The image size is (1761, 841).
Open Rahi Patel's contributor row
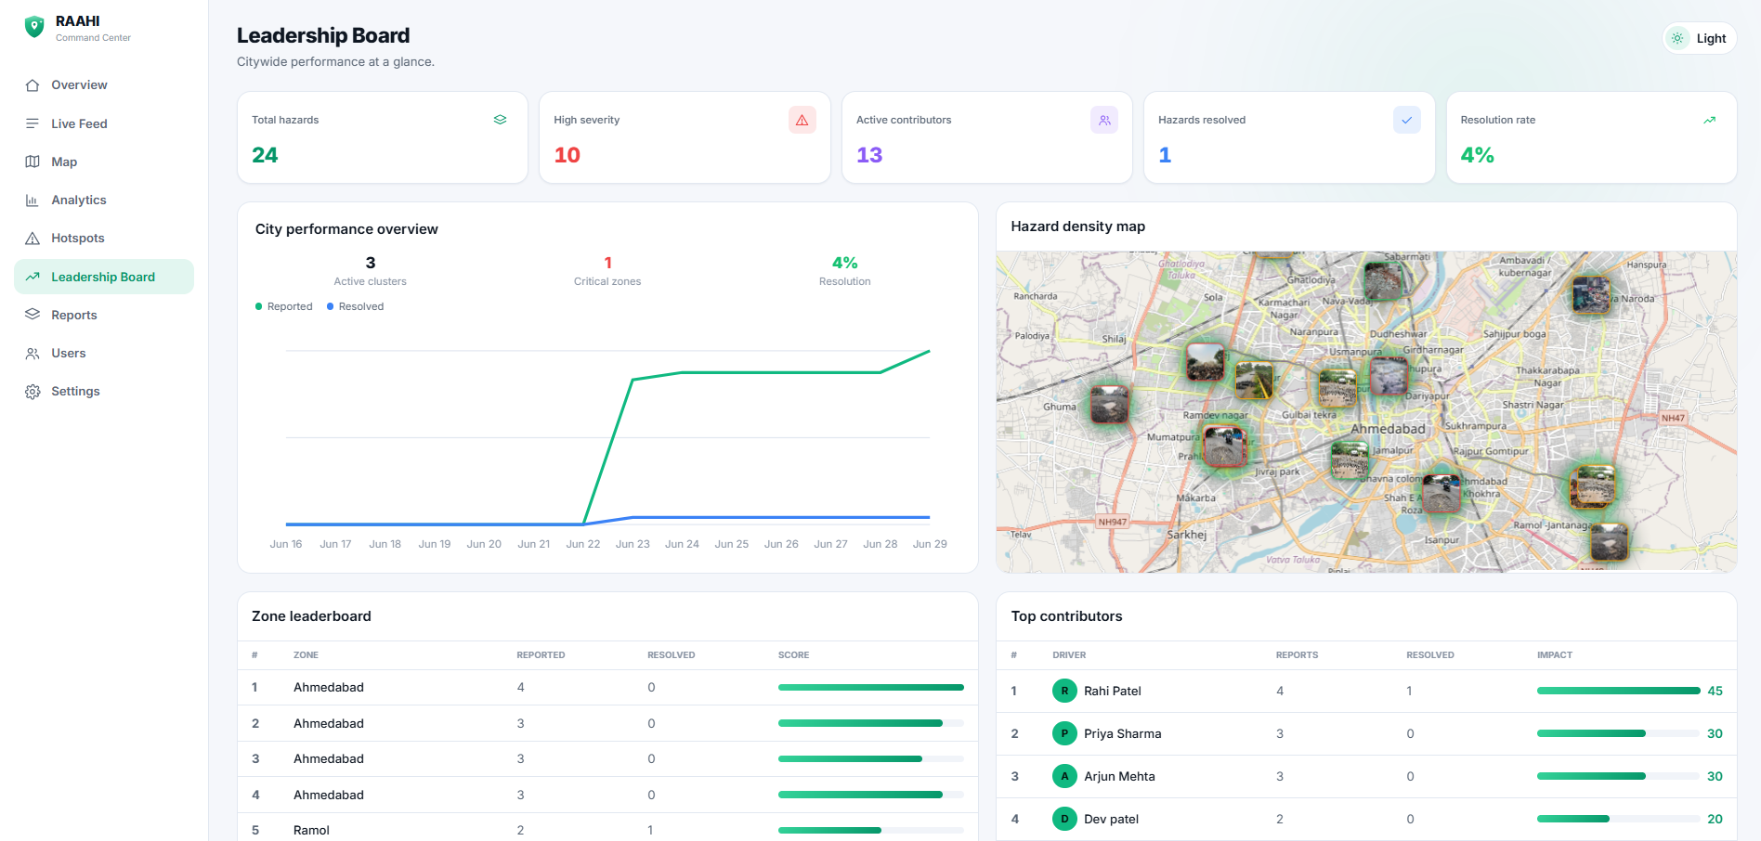pyautogui.click(x=1366, y=691)
